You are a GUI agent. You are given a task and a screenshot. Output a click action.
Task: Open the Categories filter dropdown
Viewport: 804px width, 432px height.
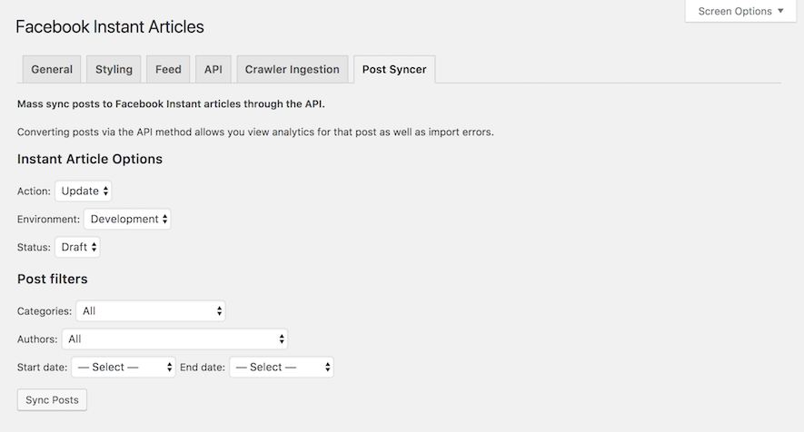point(151,311)
